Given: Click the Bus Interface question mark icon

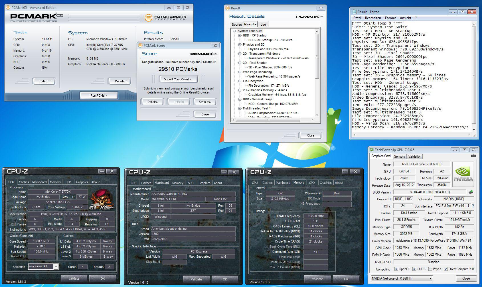Looking at the screenshot, I should tap(473, 206).
